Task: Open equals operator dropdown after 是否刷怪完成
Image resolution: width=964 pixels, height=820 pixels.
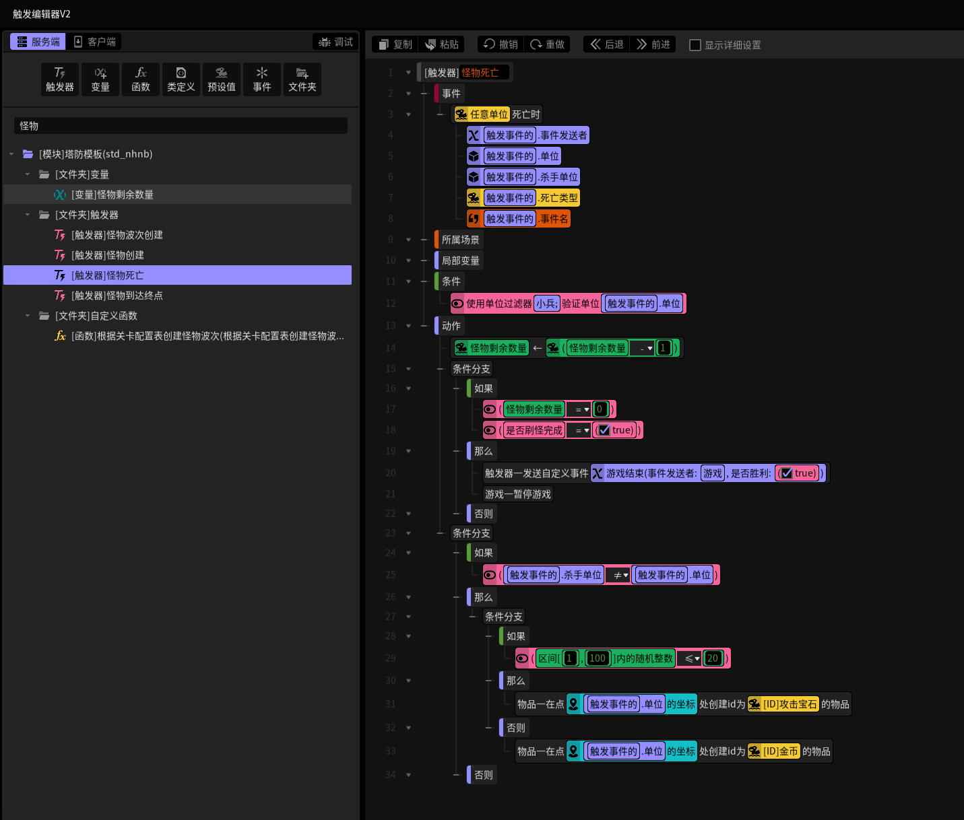Action: pos(579,430)
